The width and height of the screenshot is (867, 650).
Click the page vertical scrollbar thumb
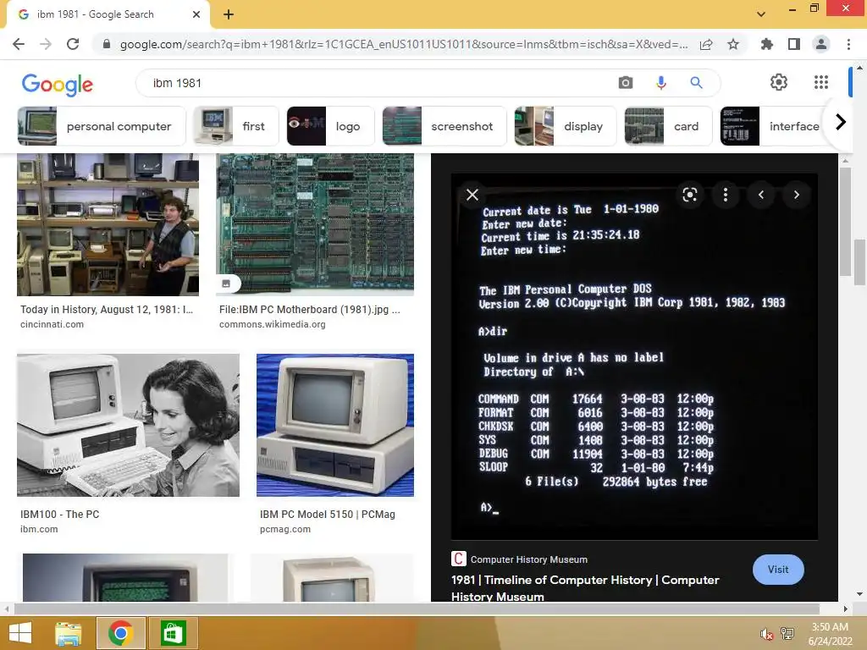point(860,261)
